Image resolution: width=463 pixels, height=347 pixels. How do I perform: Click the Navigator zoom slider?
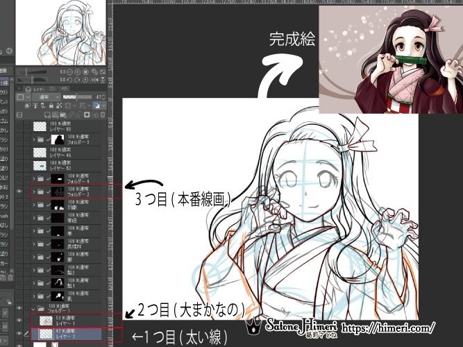(x=32, y=71)
